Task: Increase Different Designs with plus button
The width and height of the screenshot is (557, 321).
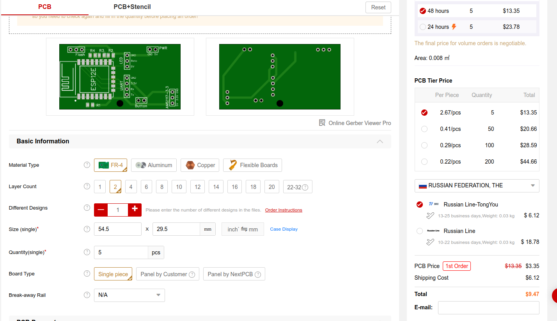Action: 135,210
